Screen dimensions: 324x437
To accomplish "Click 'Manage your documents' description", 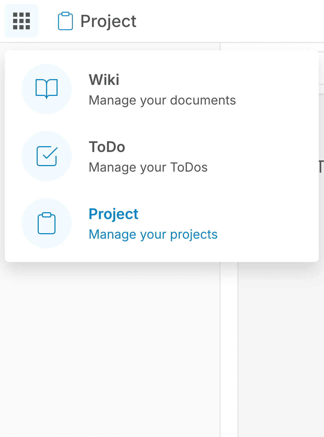I will point(162,100).
